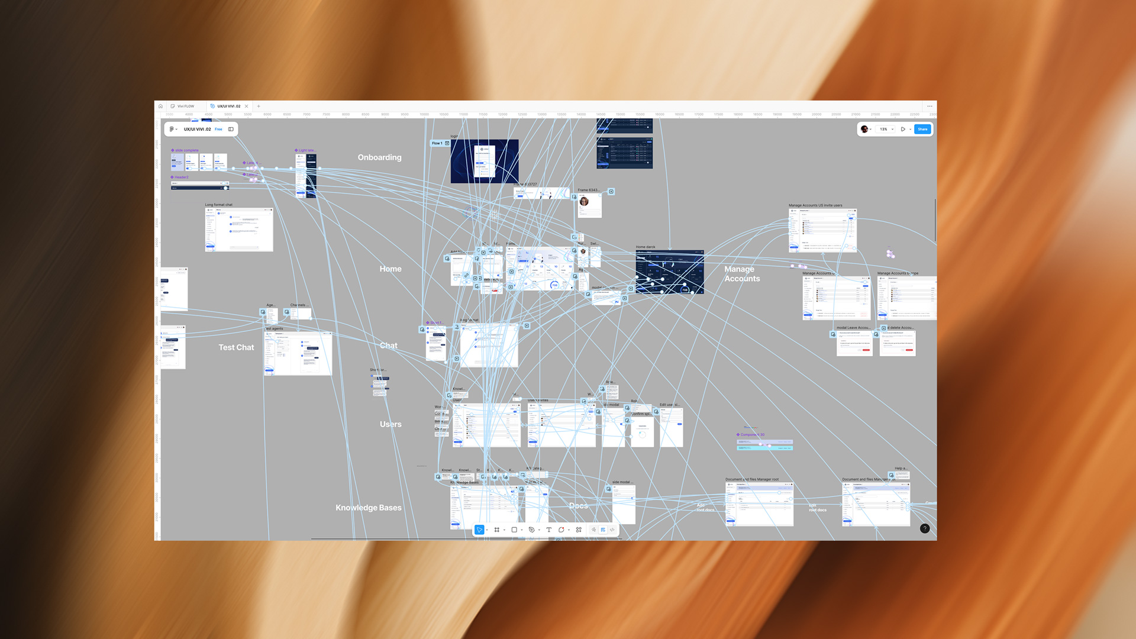Viewport: 1136px width, 639px height.
Task: Toggle the sidebar panel visibility
Action: (231, 129)
